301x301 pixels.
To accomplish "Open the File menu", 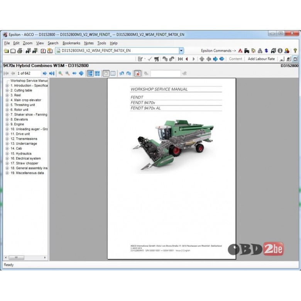I will [x=7, y=43].
